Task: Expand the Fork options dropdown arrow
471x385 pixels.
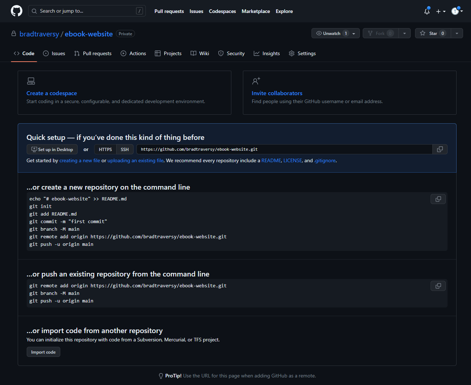Action: (x=405, y=34)
